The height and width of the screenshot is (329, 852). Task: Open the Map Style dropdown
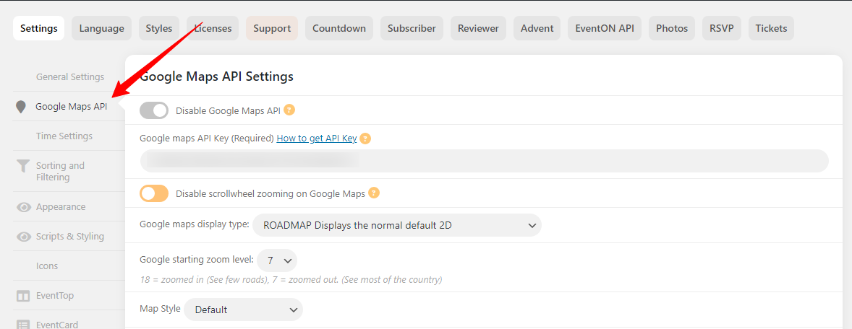click(243, 310)
